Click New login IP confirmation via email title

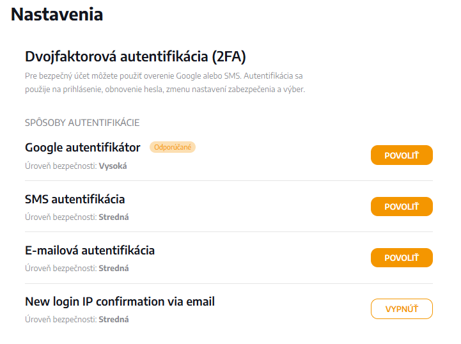(120, 301)
